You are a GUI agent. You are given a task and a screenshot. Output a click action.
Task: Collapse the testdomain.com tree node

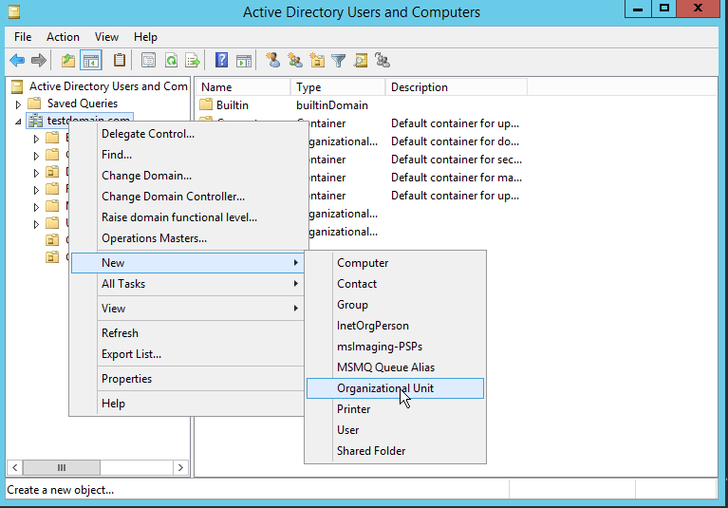point(18,122)
